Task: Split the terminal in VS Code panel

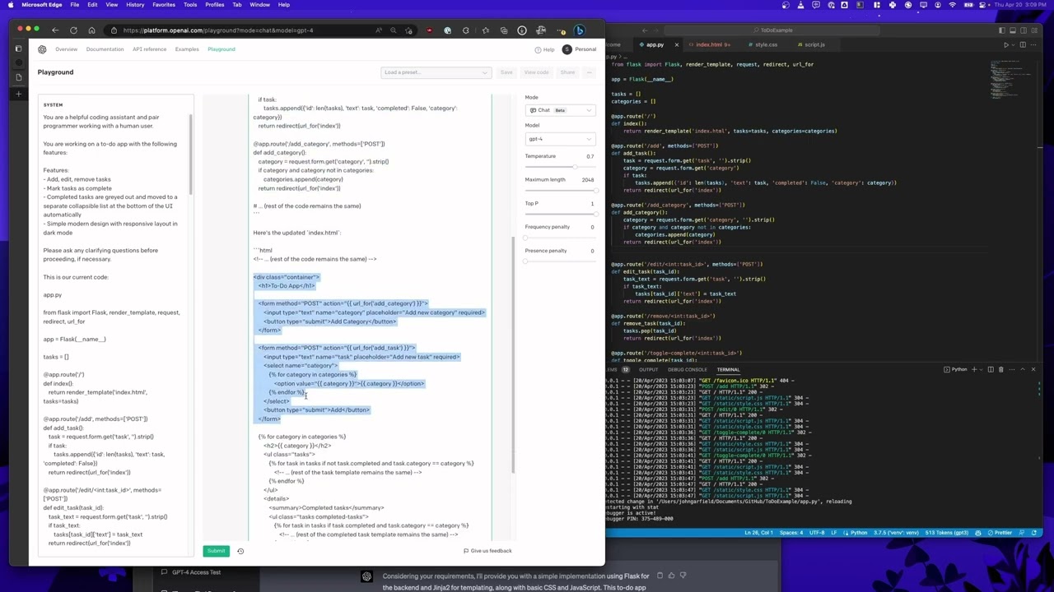Action: 991,369
